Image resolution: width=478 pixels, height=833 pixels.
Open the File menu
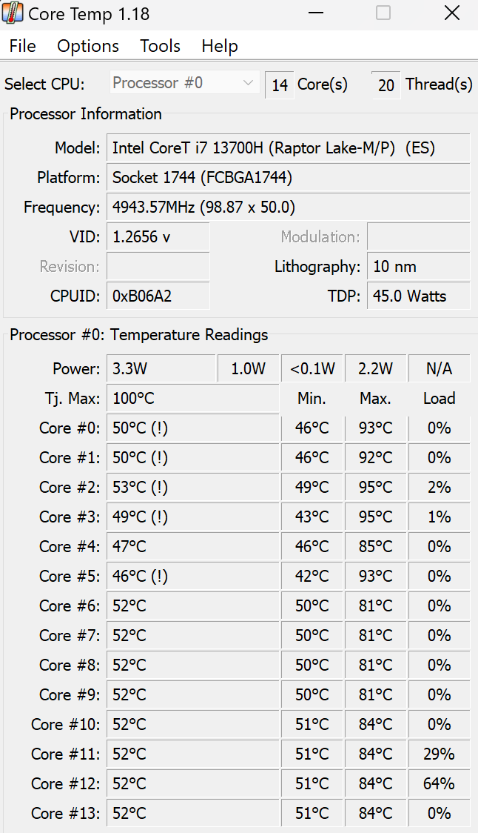pyautogui.click(x=22, y=46)
